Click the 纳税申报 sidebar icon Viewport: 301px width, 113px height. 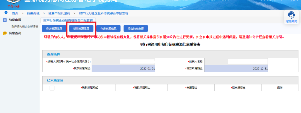tap(5, 20)
